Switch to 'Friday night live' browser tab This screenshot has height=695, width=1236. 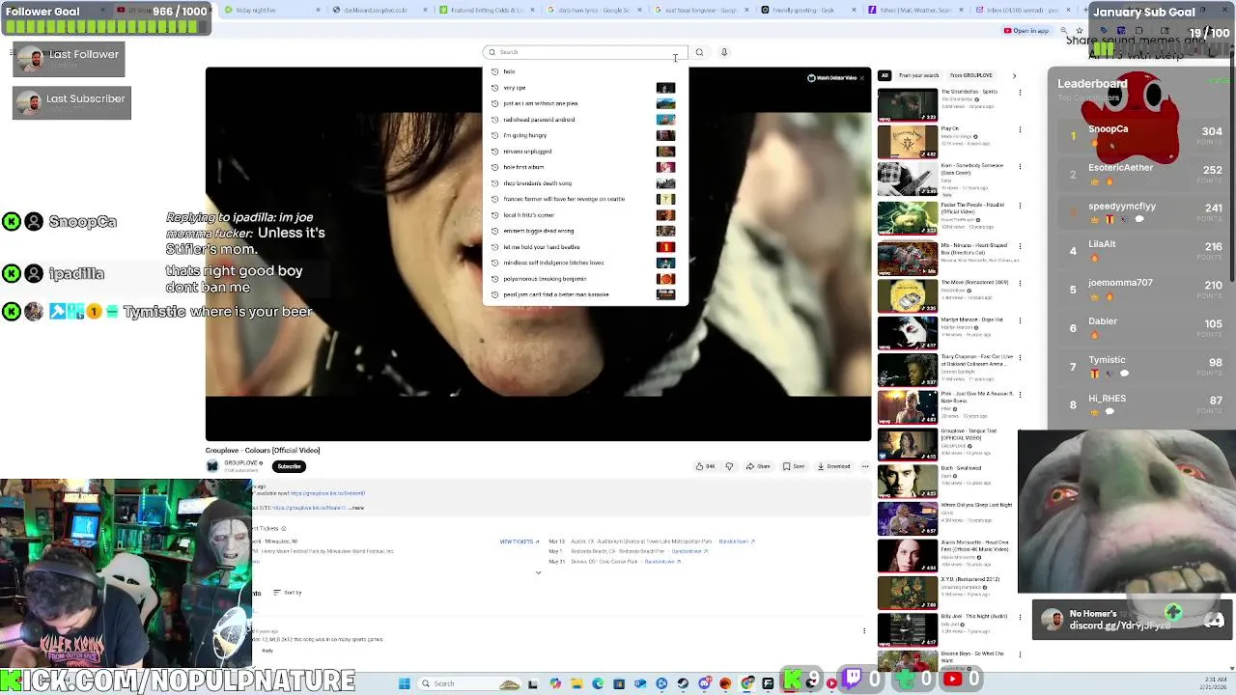point(270,10)
